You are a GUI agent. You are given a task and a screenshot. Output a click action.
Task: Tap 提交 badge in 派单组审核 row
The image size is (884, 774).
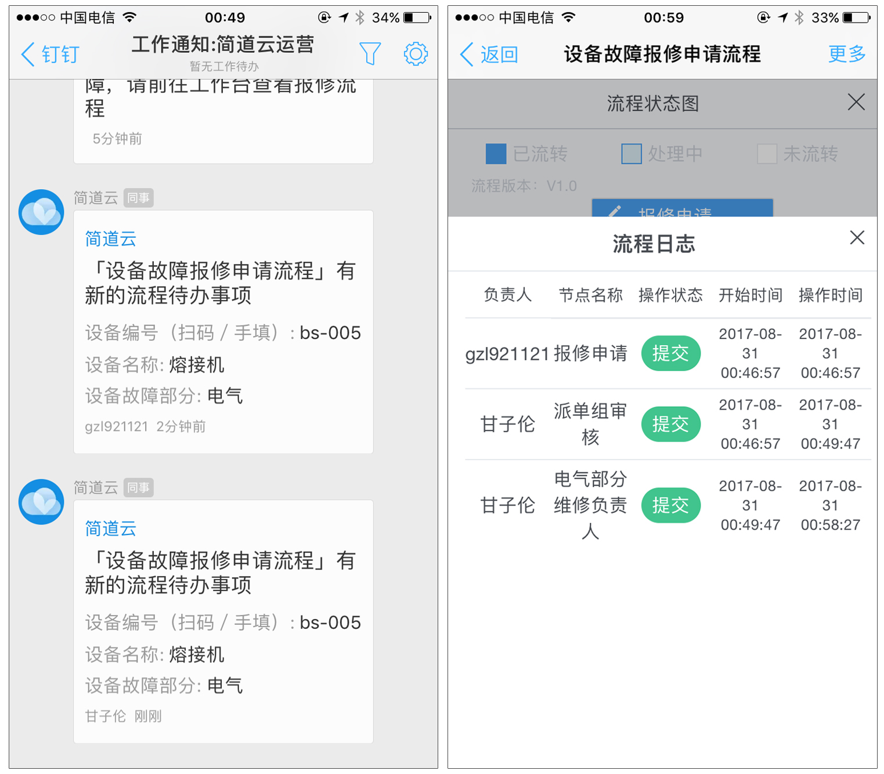[670, 424]
